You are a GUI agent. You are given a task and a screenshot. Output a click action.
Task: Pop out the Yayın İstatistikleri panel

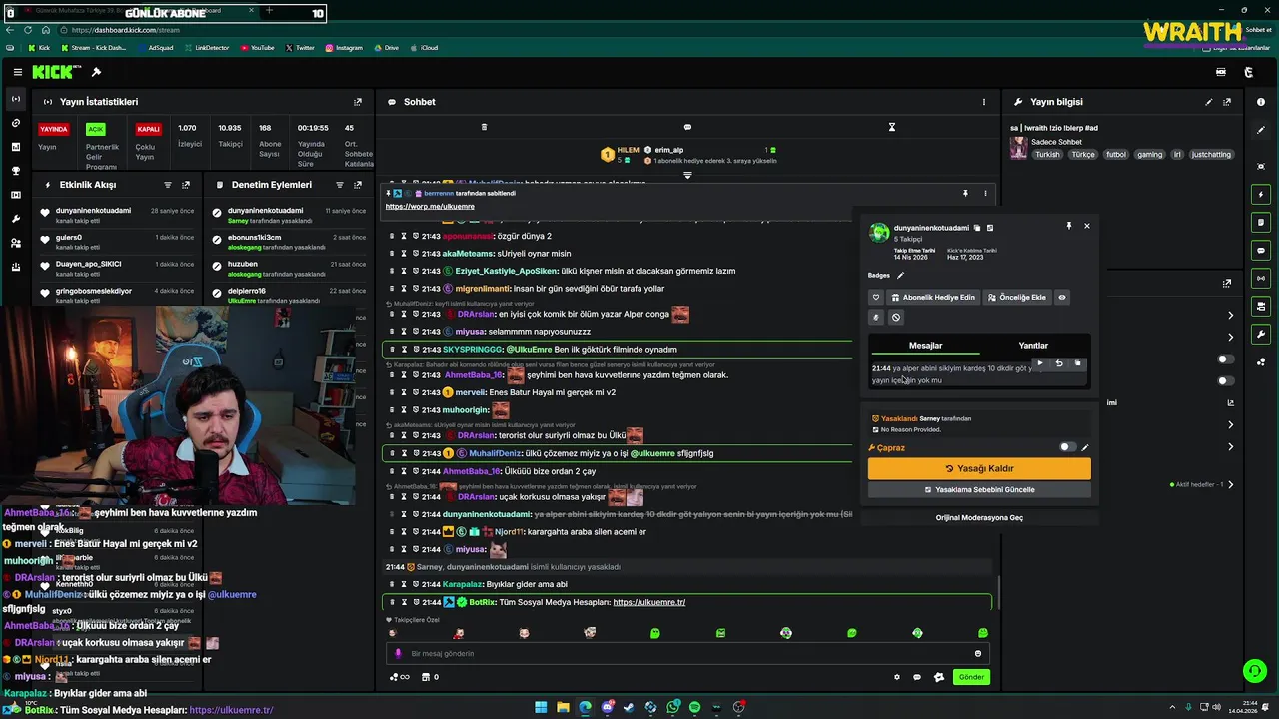(358, 102)
